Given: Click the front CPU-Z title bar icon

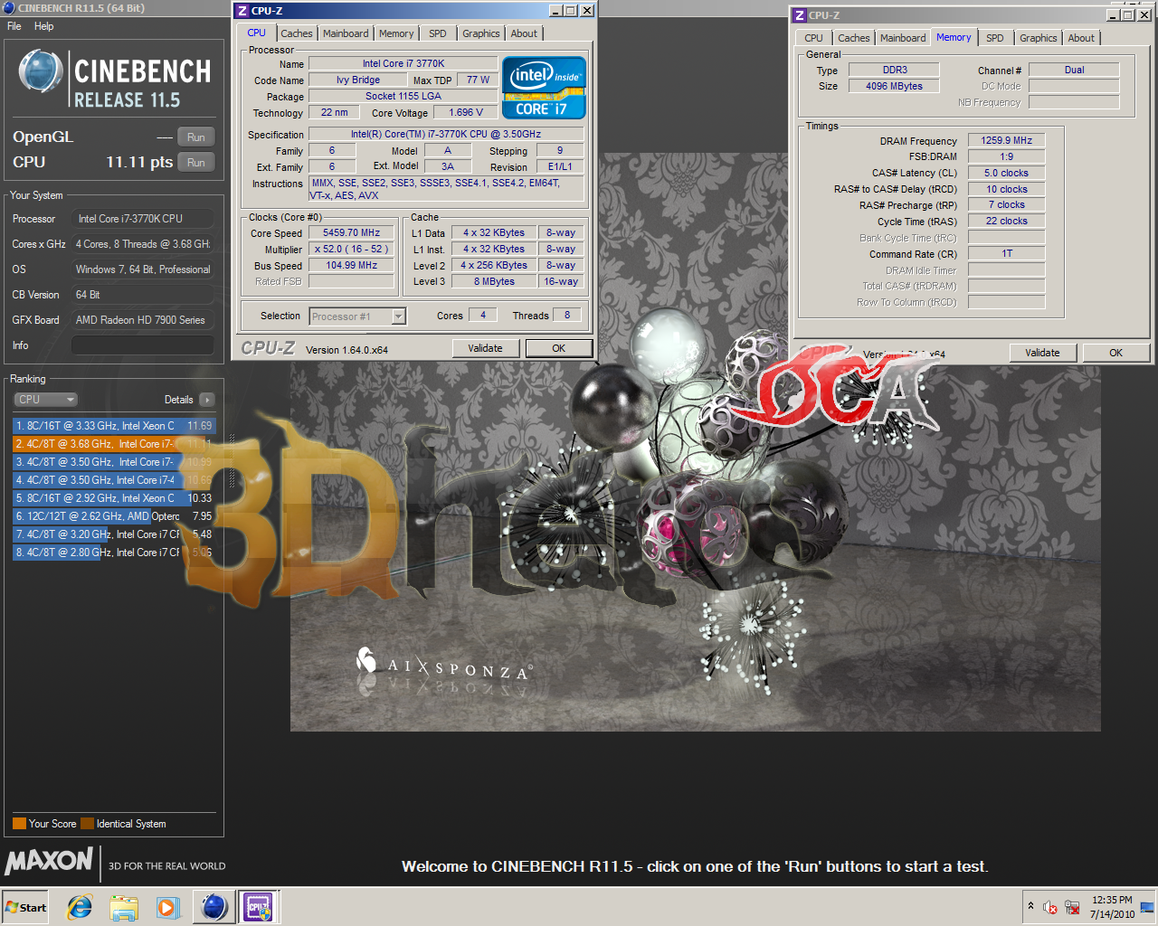Looking at the screenshot, I should [x=242, y=11].
